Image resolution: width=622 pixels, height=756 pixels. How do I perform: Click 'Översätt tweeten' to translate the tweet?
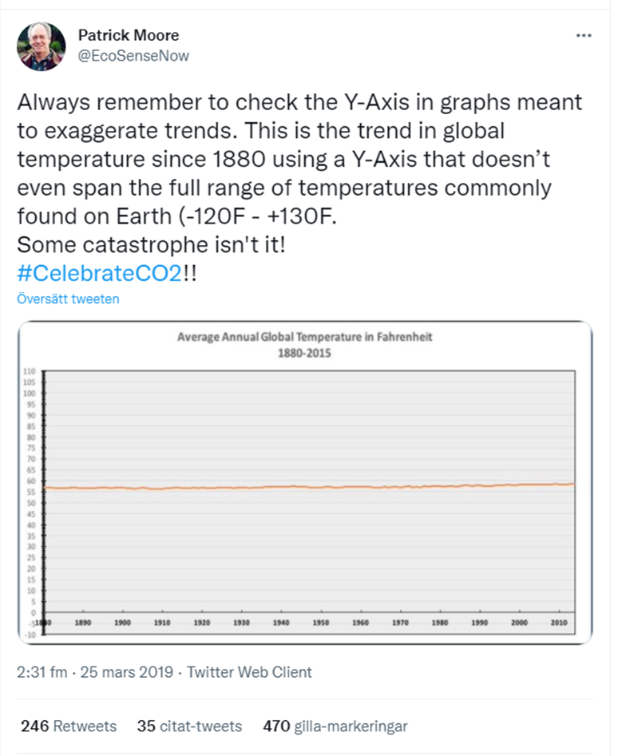coord(68,299)
